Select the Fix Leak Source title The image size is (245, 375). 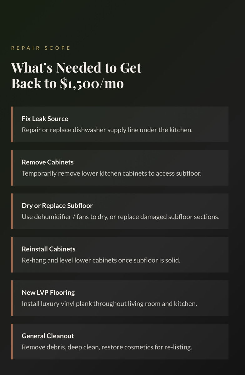(45, 119)
